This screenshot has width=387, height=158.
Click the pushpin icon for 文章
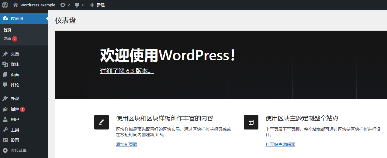click(x=5, y=54)
